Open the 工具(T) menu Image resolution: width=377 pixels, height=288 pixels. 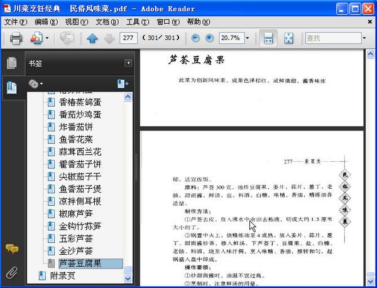tap(138, 22)
